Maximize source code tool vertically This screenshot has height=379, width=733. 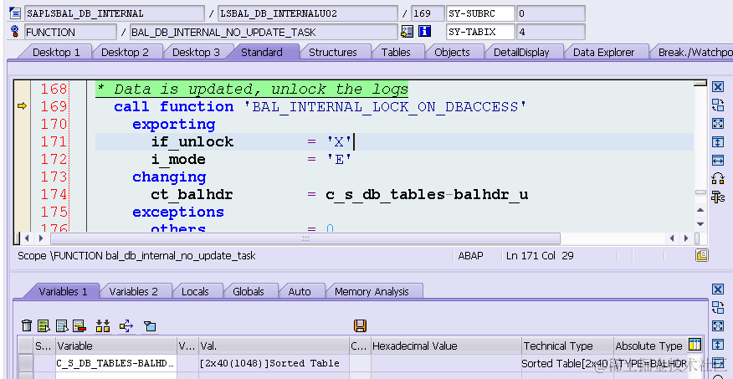point(718,141)
